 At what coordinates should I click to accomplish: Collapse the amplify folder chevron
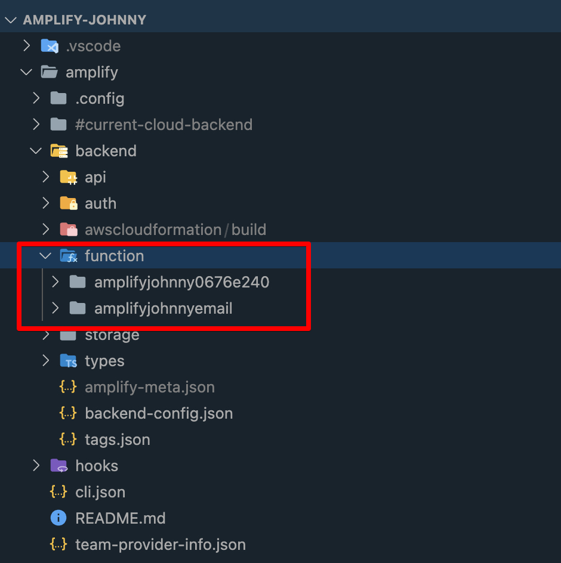26,72
